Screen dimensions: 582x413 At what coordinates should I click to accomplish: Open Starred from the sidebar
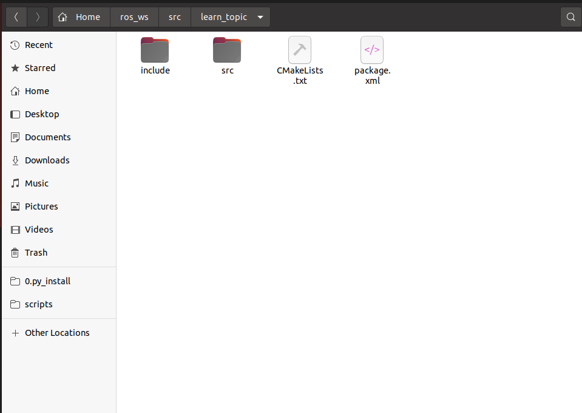click(59, 69)
